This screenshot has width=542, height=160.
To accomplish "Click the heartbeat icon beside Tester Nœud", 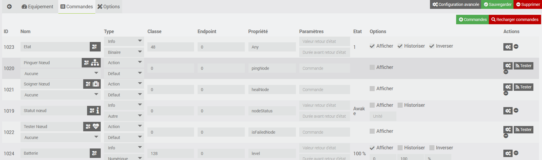I will [96, 126].
